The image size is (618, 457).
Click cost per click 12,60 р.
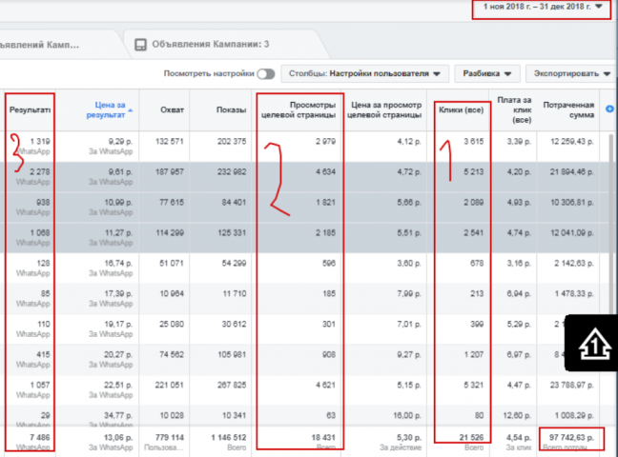pos(517,415)
